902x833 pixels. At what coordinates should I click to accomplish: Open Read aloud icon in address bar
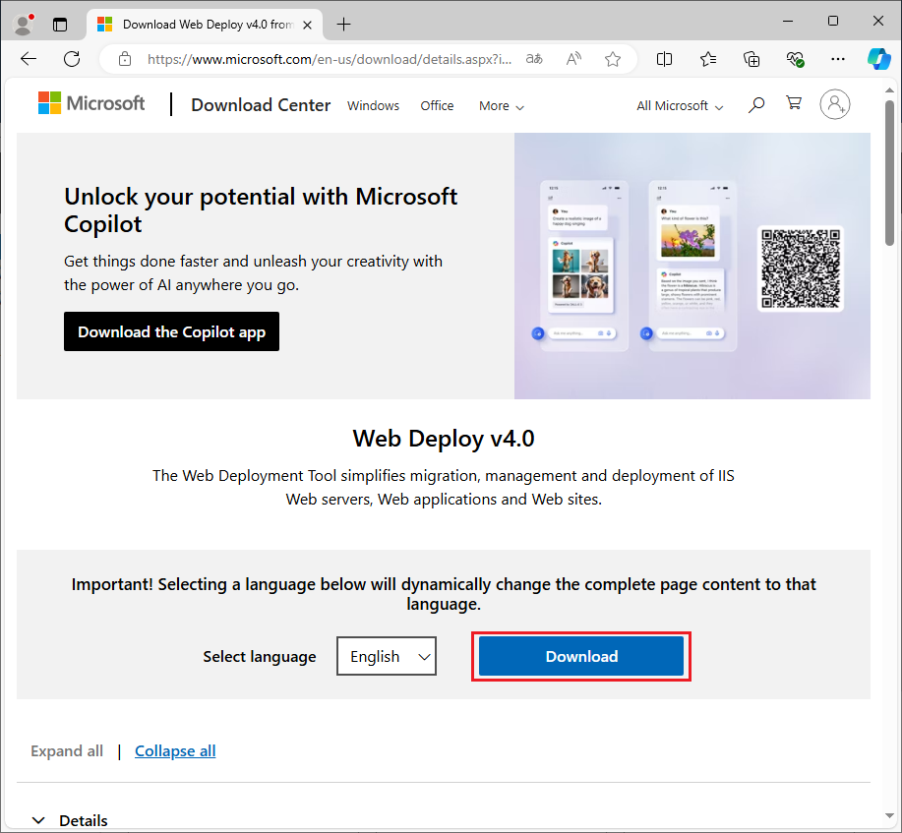[x=573, y=59]
